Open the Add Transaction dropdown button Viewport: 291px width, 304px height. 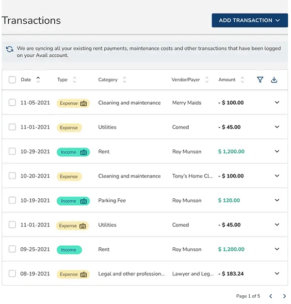pos(250,20)
